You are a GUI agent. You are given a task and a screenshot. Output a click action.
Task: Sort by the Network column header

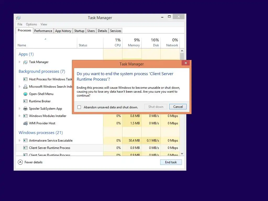click(x=170, y=43)
